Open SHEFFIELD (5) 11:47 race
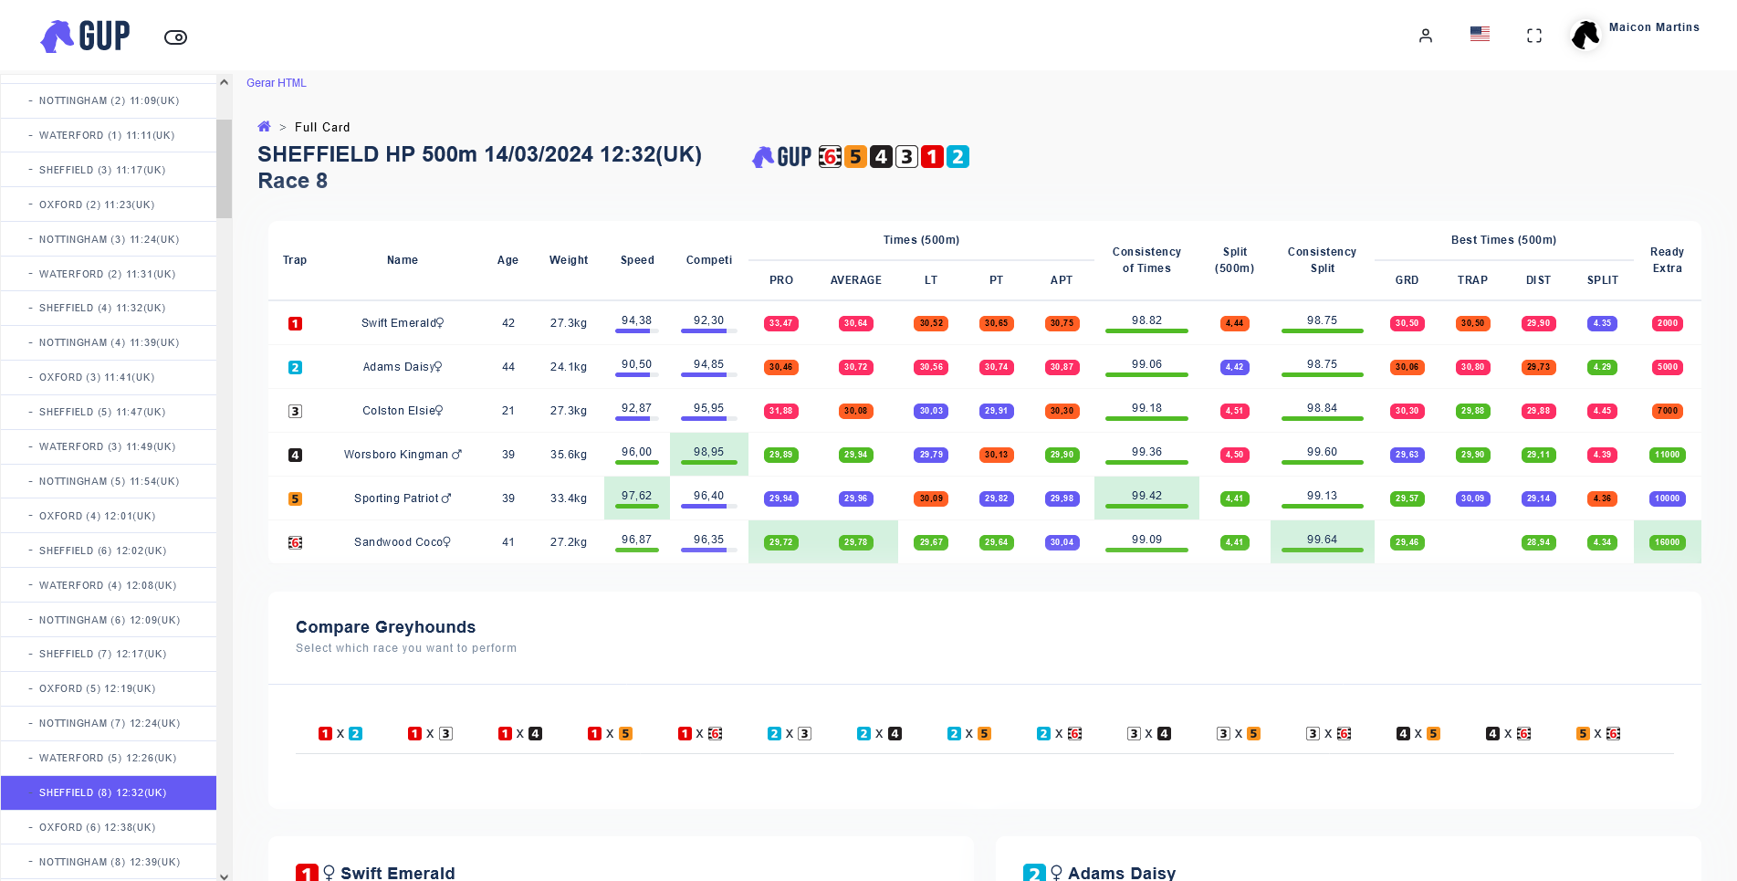Image resolution: width=1737 pixels, height=881 pixels. pyautogui.click(x=109, y=412)
